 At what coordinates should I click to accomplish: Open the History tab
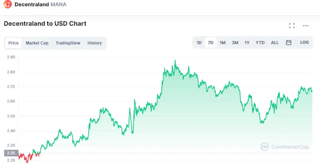[x=95, y=43]
